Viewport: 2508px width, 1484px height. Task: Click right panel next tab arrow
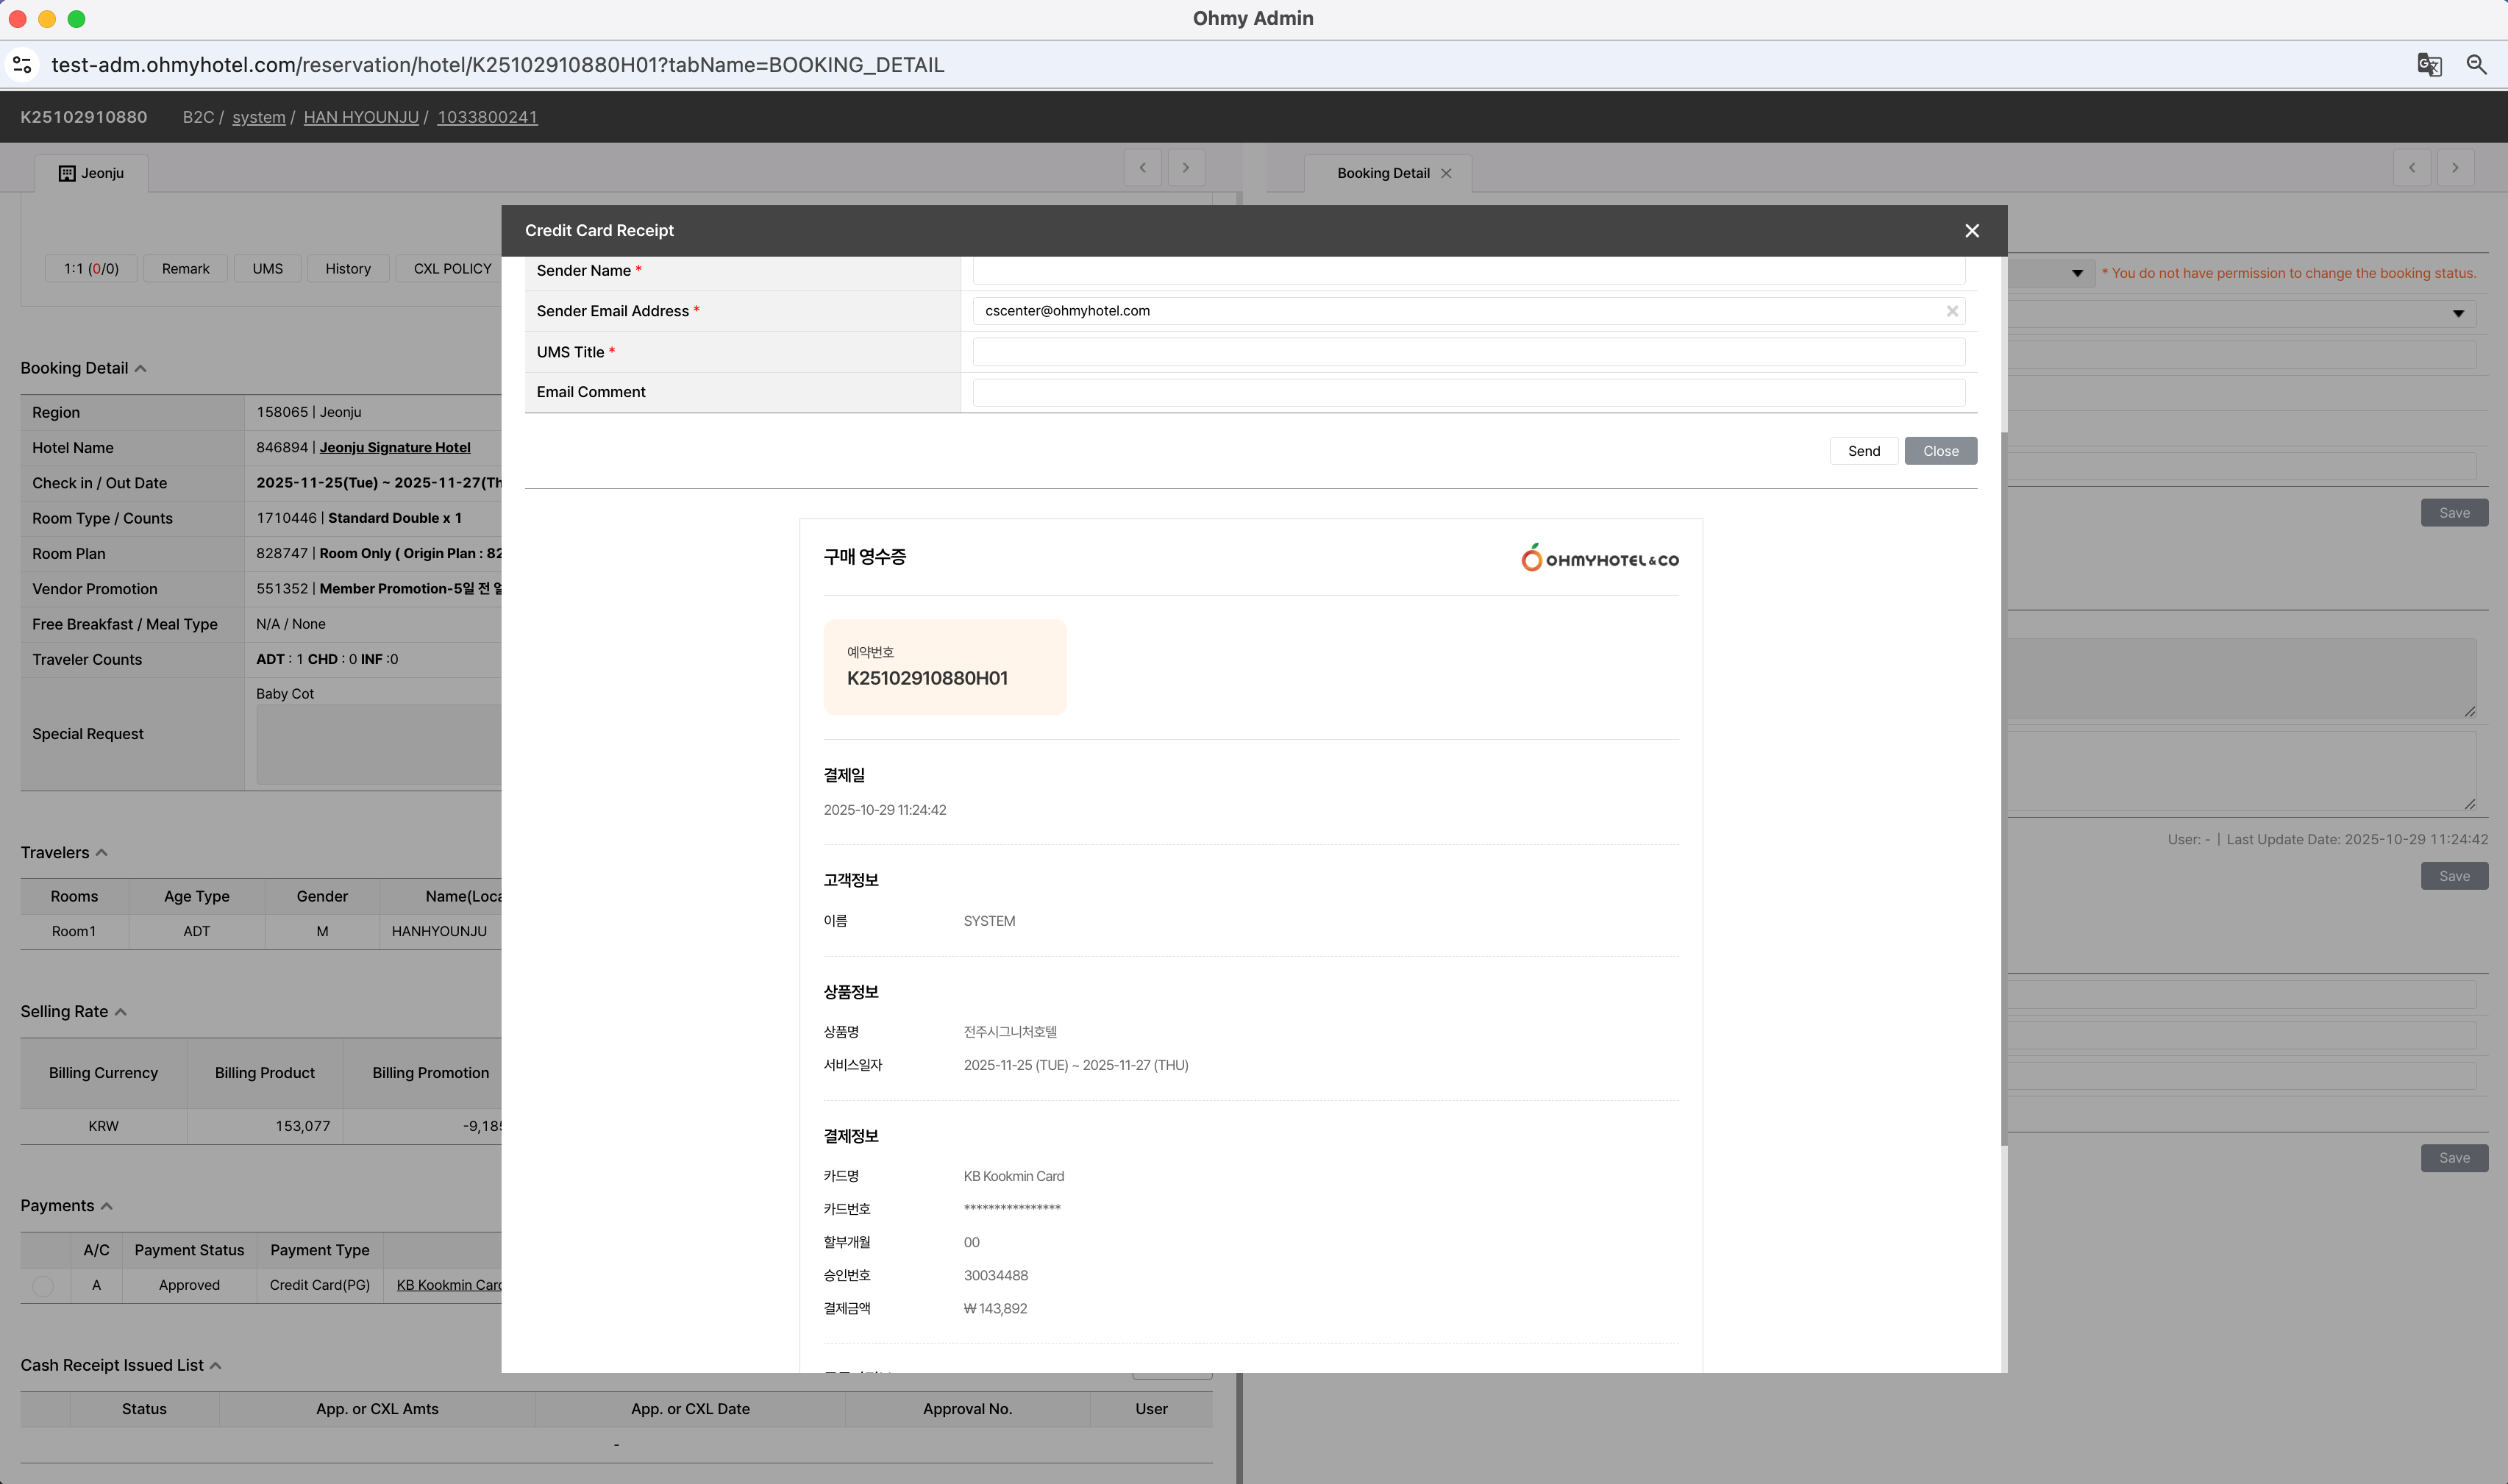2454,168
